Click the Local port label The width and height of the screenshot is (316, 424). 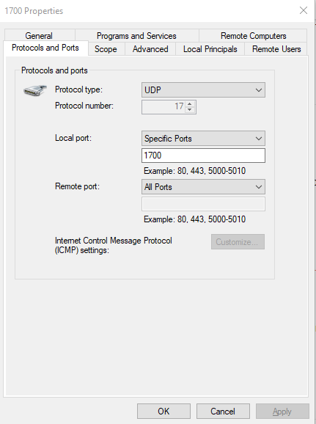click(x=73, y=138)
